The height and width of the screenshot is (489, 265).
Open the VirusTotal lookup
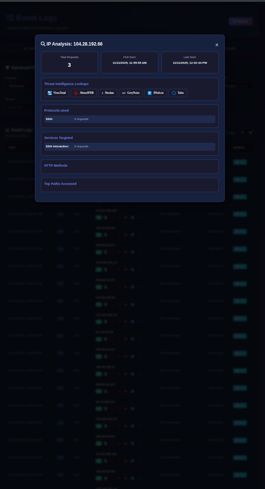[x=57, y=93]
